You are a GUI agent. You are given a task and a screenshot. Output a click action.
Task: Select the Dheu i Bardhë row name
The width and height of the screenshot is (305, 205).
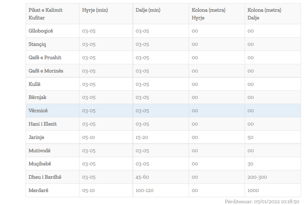[x=45, y=177]
